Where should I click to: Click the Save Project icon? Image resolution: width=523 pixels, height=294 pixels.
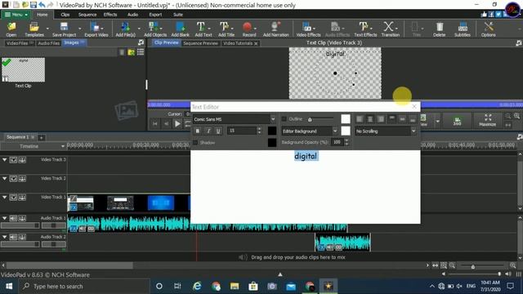pos(64,29)
